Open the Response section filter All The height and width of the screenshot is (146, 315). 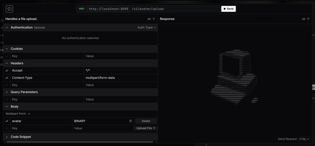[x=306, y=19]
